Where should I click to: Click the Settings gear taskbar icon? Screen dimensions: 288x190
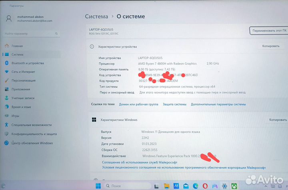(224, 186)
